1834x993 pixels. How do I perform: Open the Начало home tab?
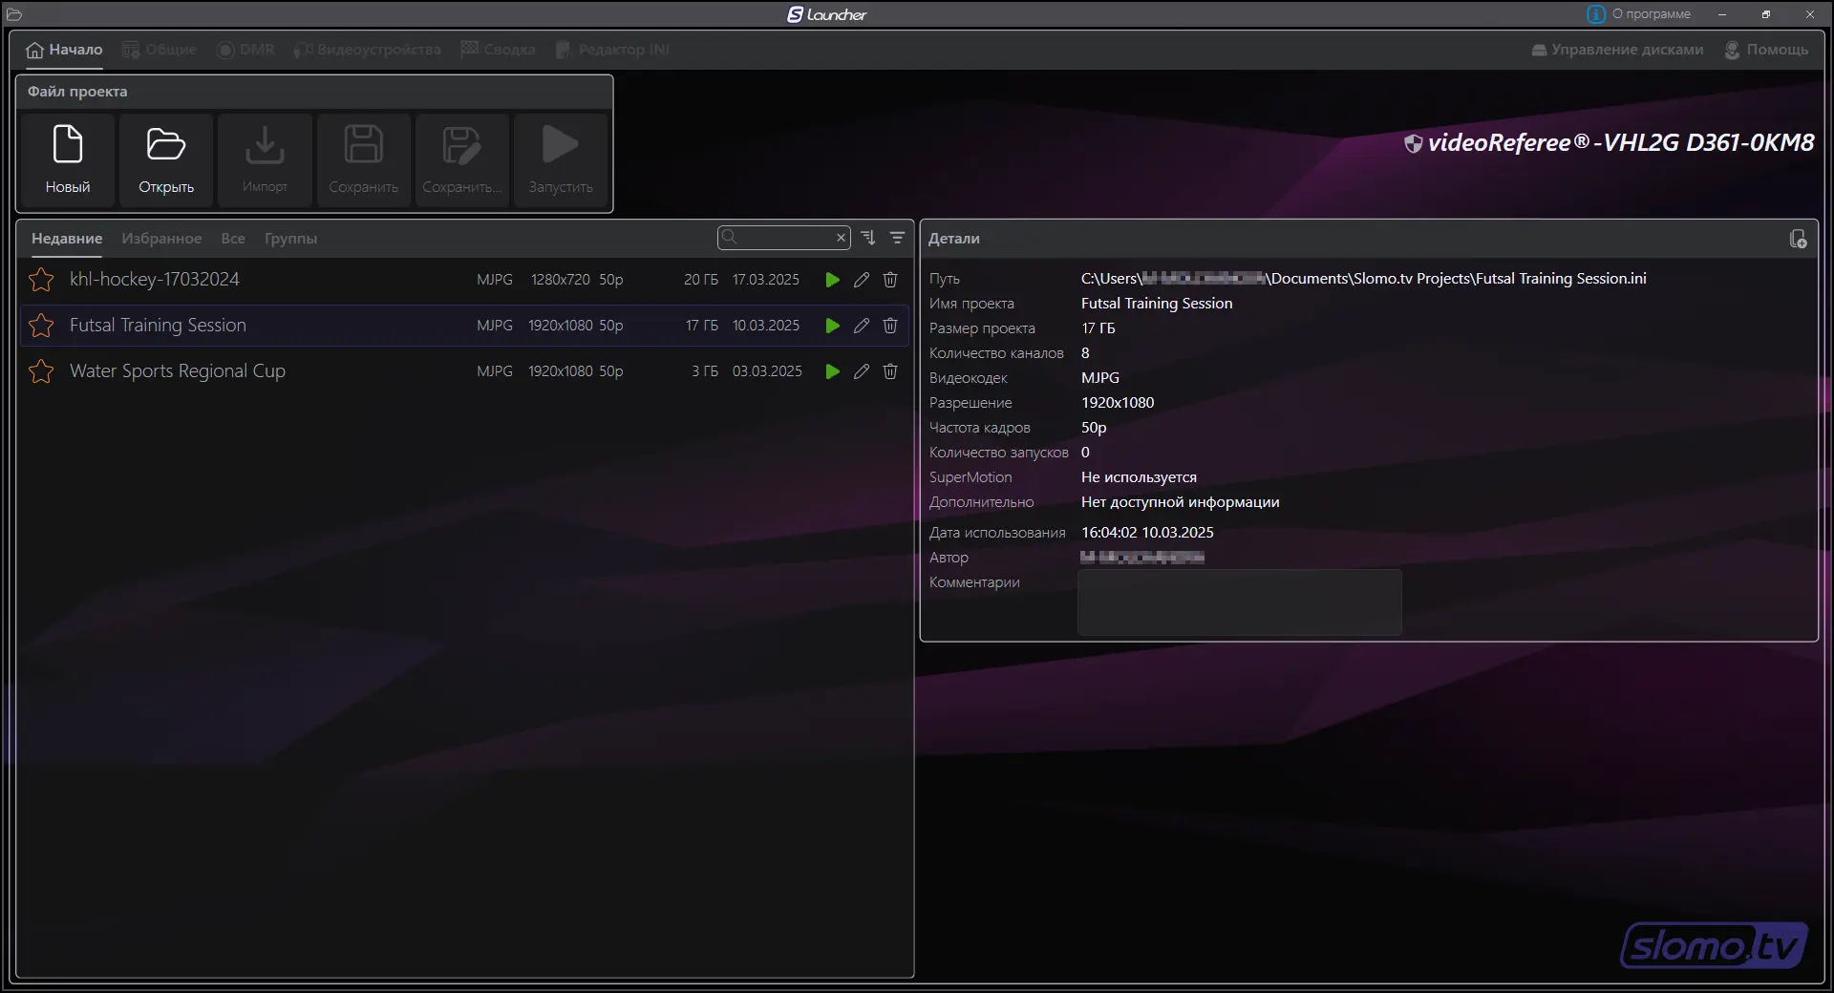pos(64,50)
